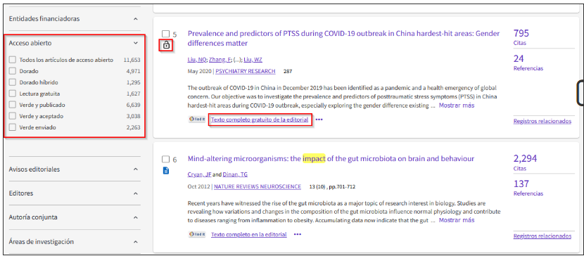Toggle the Verde y aceptado checkbox
Image resolution: width=584 pixels, height=256 pixels.
tap(13, 116)
